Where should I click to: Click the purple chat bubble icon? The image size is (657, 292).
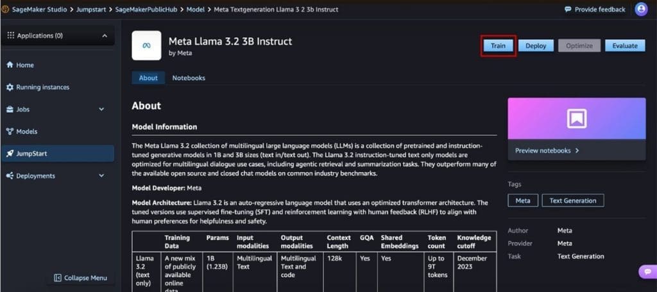(x=647, y=272)
